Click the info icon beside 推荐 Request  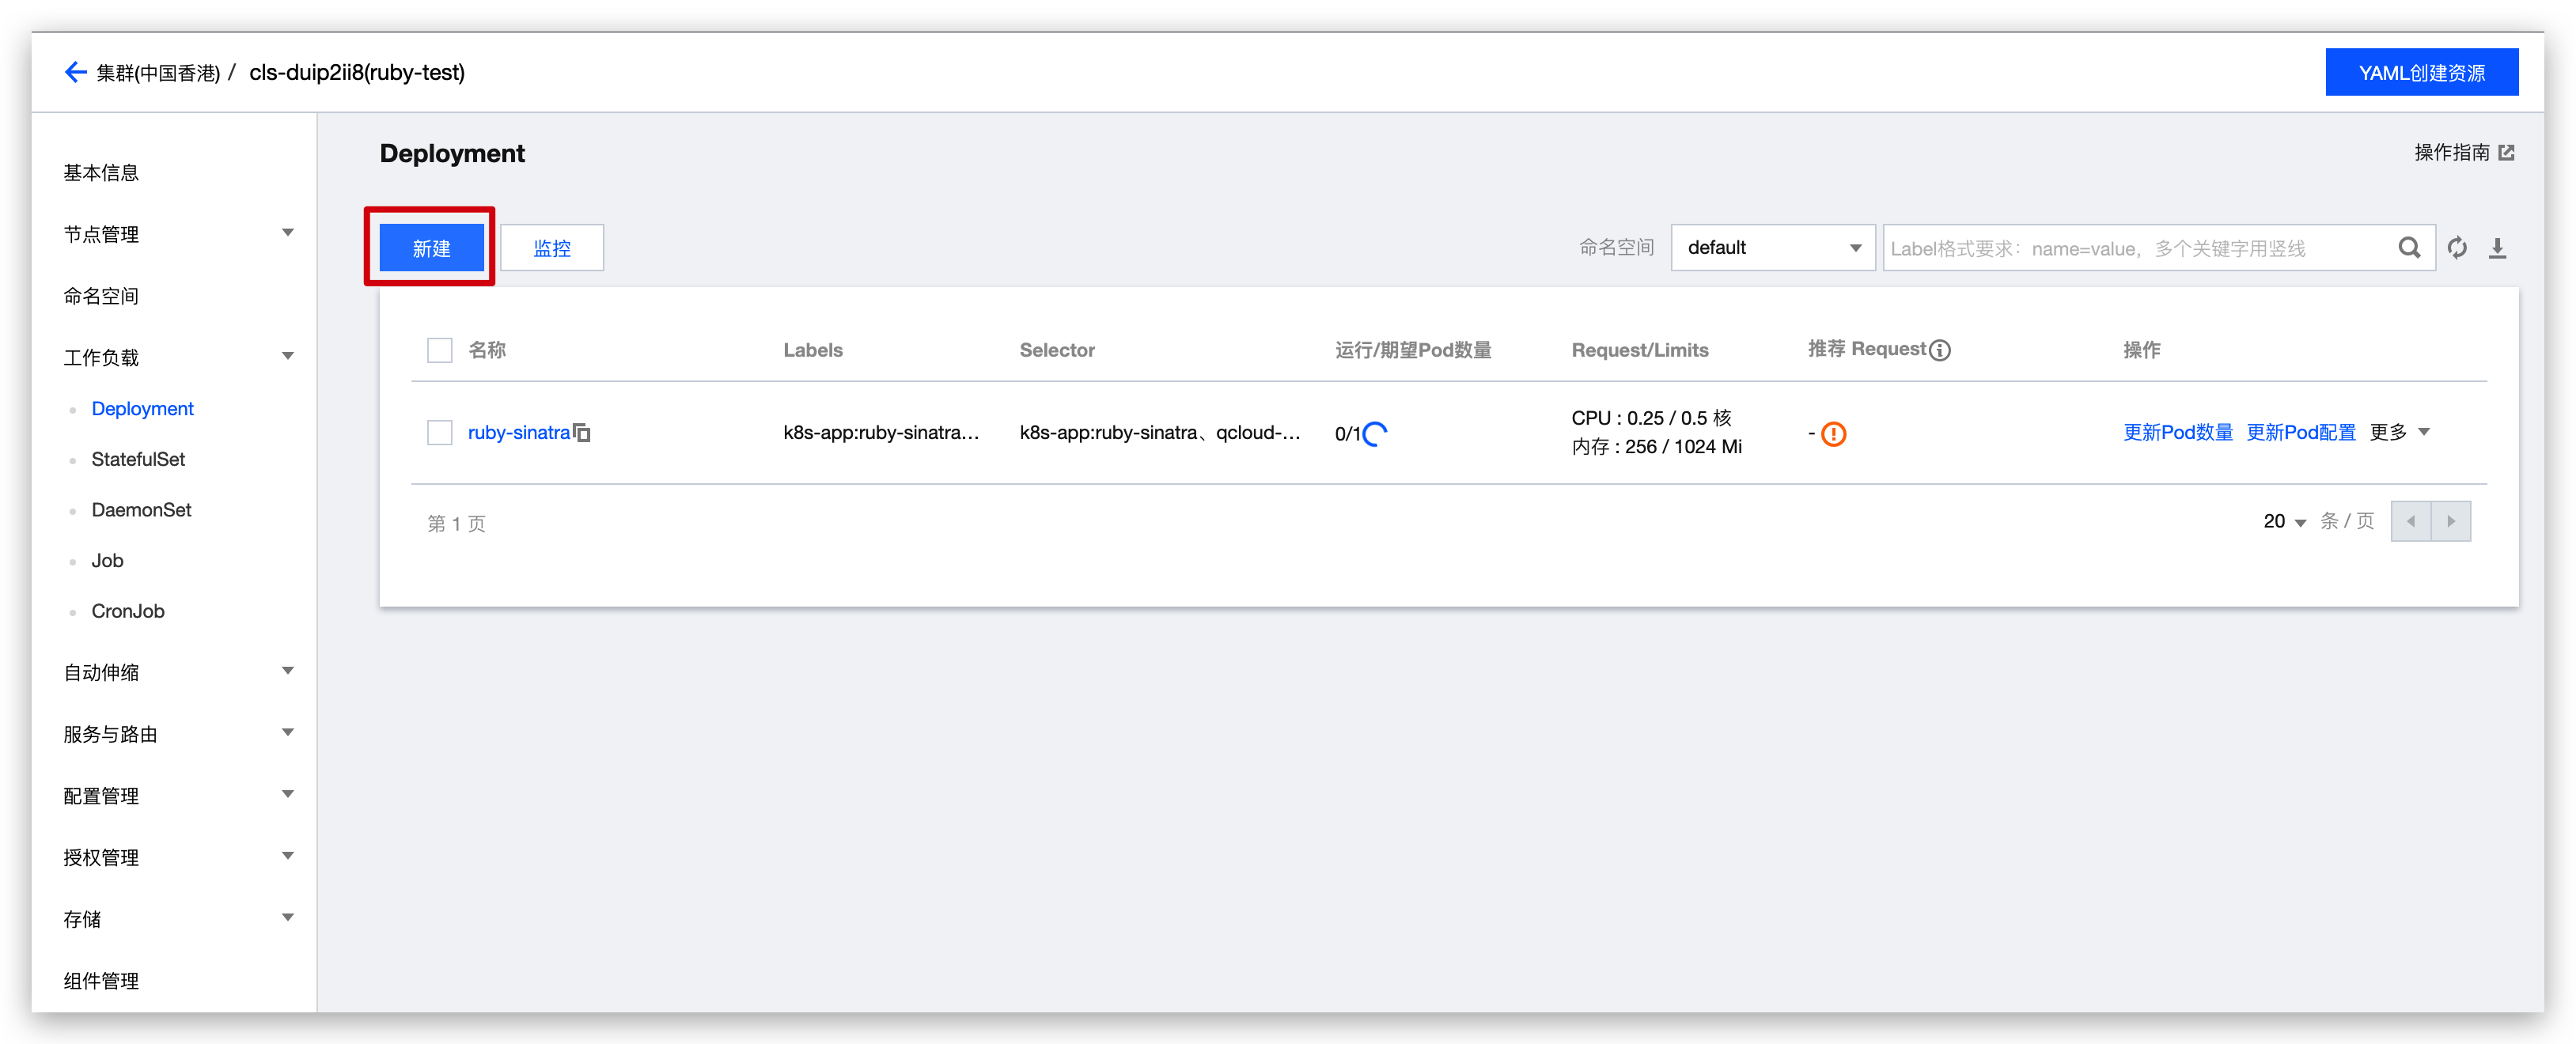(1940, 350)
